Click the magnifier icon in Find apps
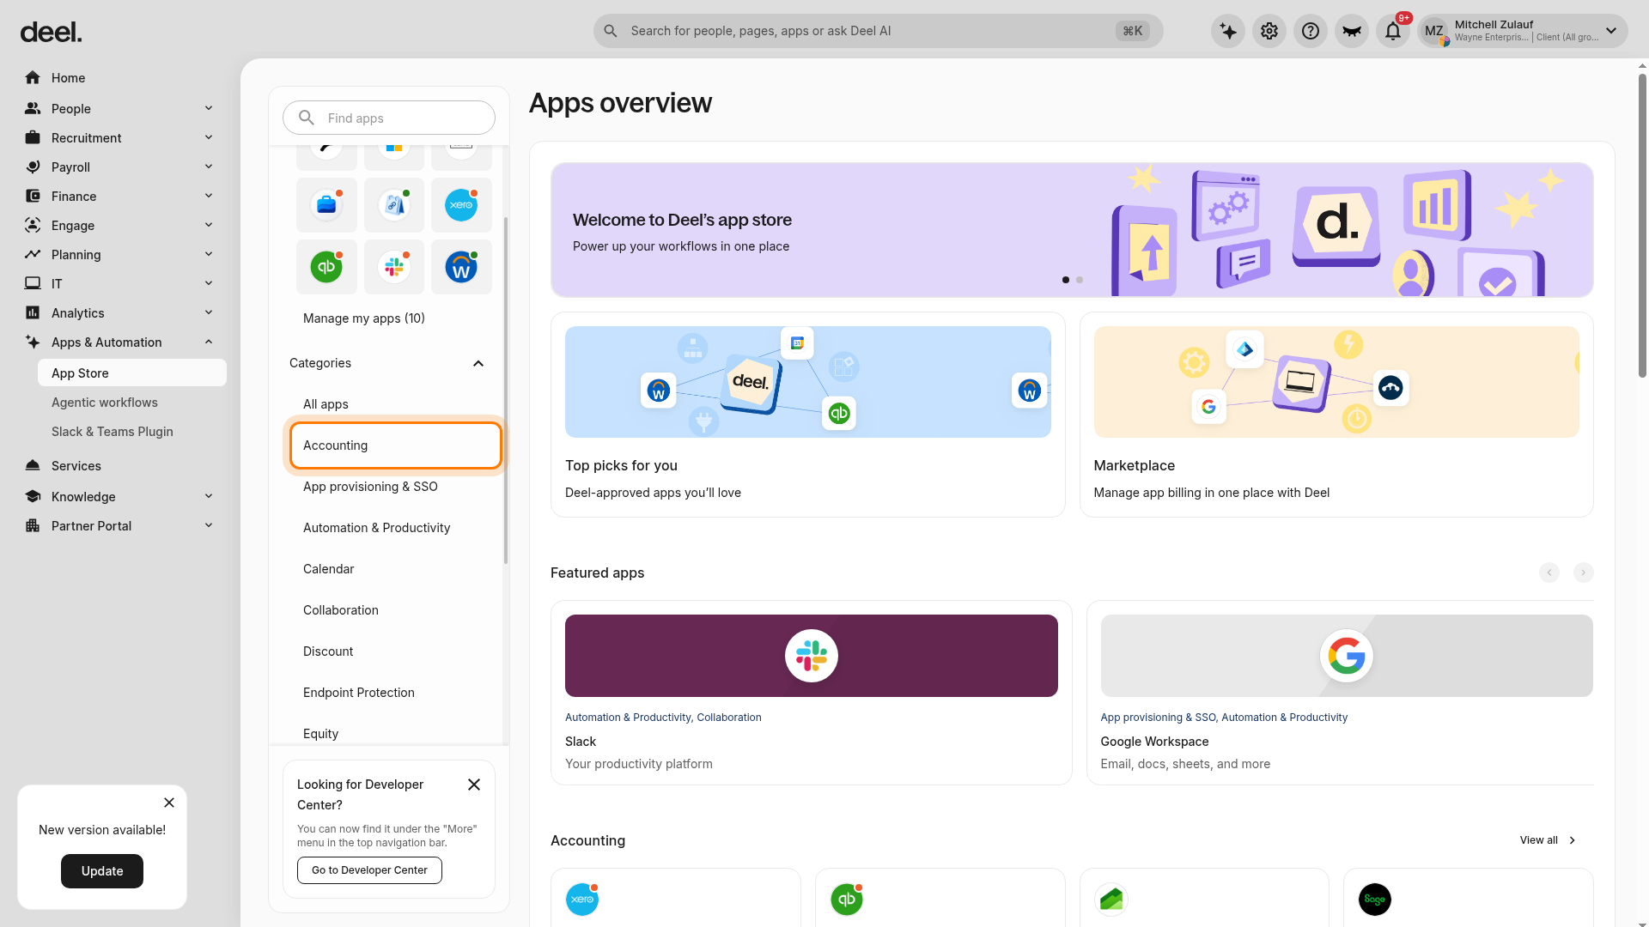 [x=307, y=118]
